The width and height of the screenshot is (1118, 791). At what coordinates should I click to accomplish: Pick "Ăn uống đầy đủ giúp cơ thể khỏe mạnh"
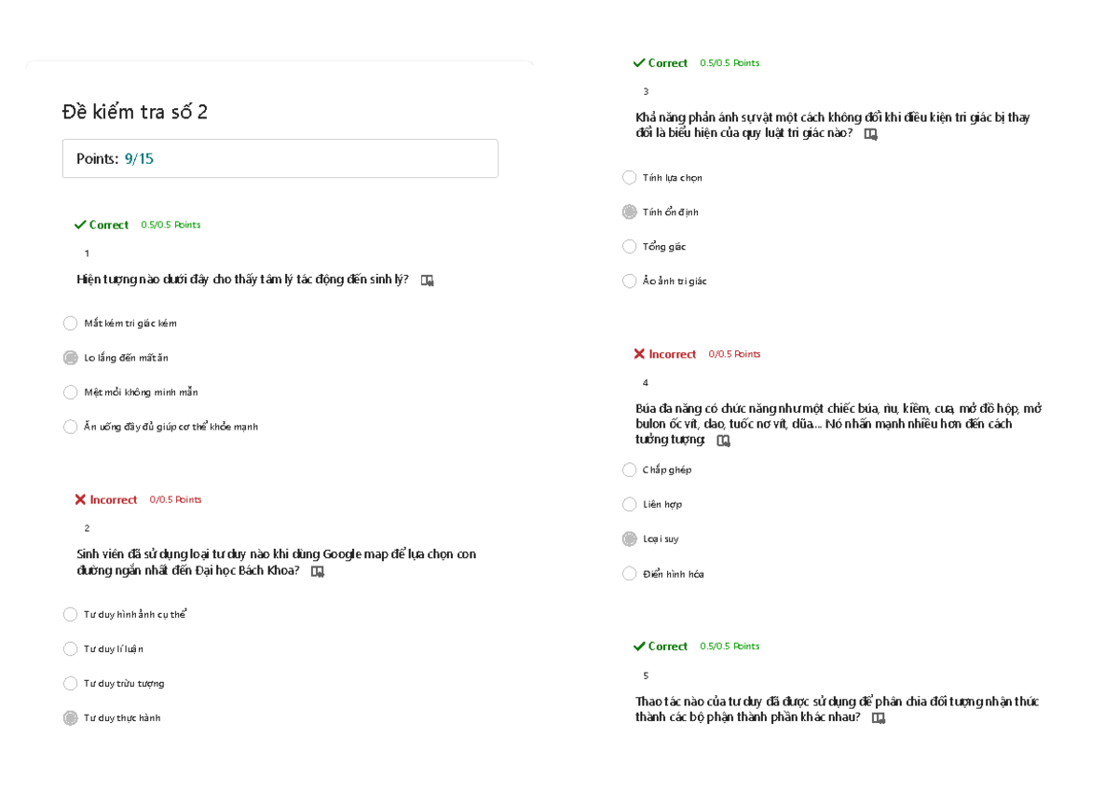(71, 427)
